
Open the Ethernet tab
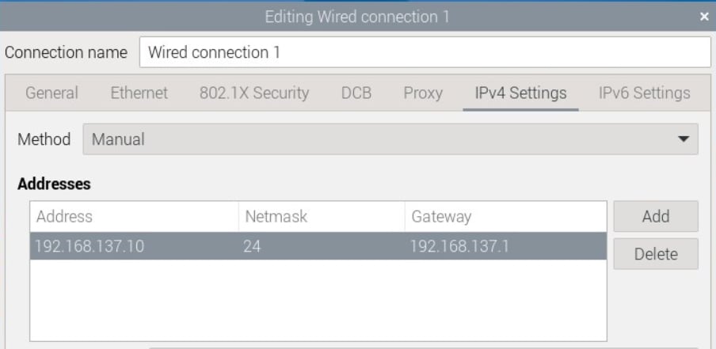click(x=139, y=93)
